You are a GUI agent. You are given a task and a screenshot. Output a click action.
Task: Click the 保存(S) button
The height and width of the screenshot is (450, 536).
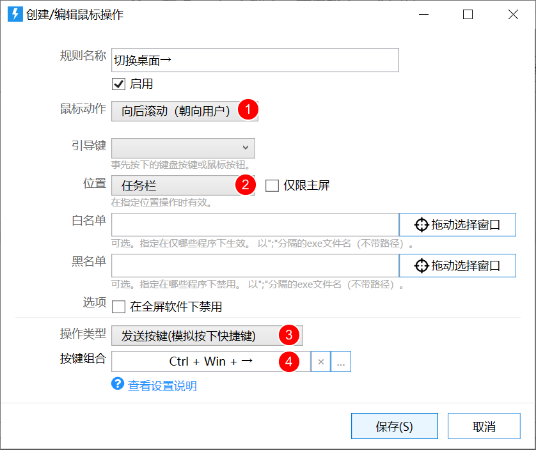tap(395, 426)
